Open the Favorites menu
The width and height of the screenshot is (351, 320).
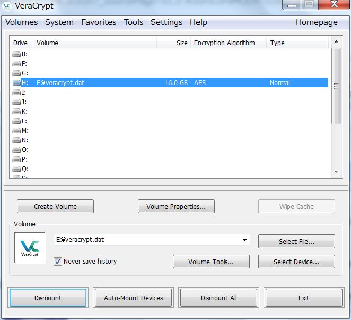coord(99,22)
